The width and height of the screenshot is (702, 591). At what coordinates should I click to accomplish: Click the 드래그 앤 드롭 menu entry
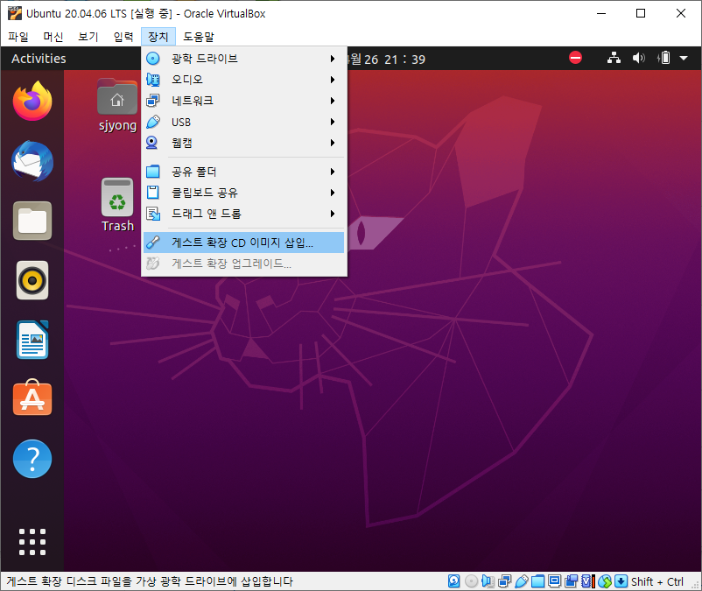pyautogui.click(x=244, y=214)
